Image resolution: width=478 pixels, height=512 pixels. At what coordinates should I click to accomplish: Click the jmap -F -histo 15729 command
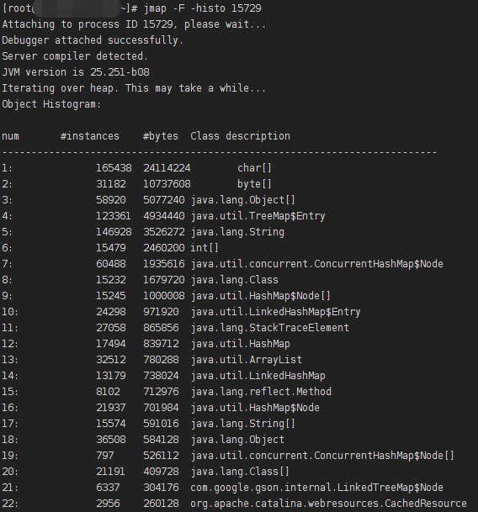click(203, 8)
